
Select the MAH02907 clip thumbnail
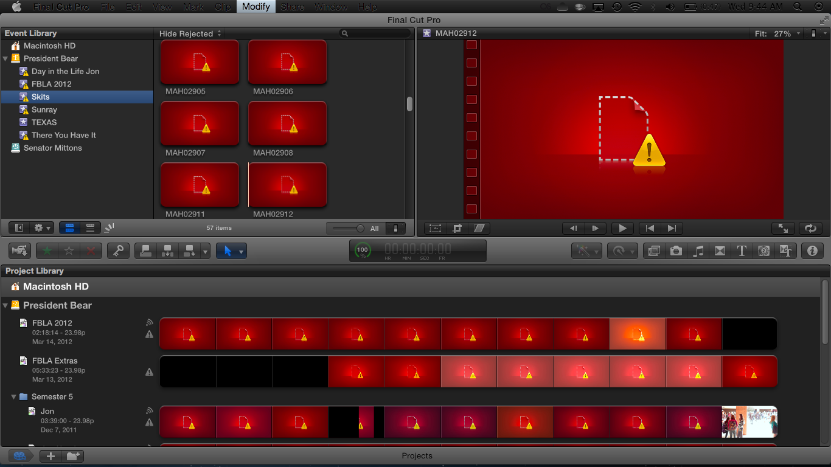[x=200, y=123]
